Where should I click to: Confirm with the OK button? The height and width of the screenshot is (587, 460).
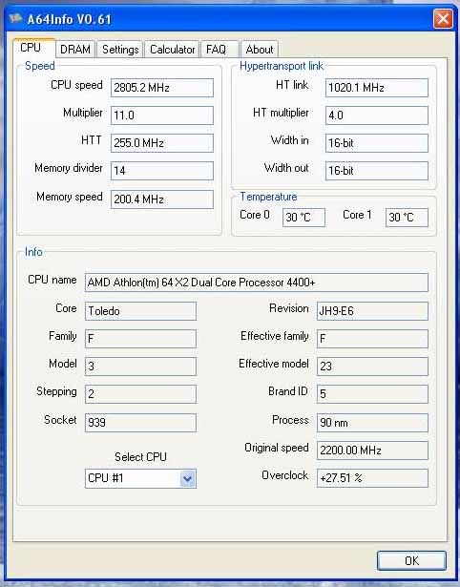point(411,560)
